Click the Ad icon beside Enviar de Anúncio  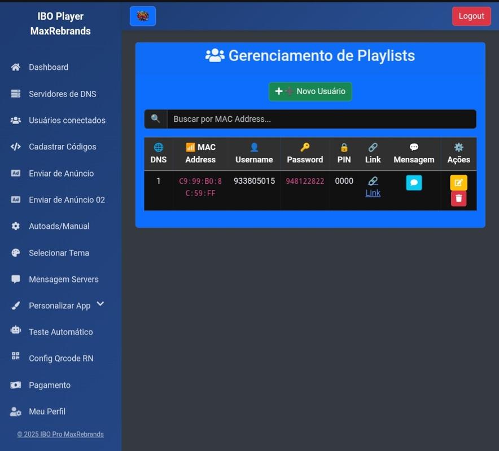tap(16, 173)
